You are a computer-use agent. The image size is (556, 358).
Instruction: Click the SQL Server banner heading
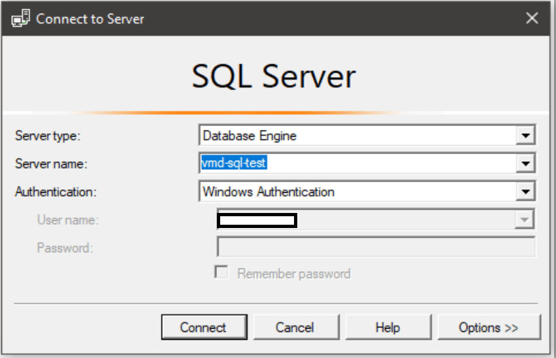[x=274, y=76]
